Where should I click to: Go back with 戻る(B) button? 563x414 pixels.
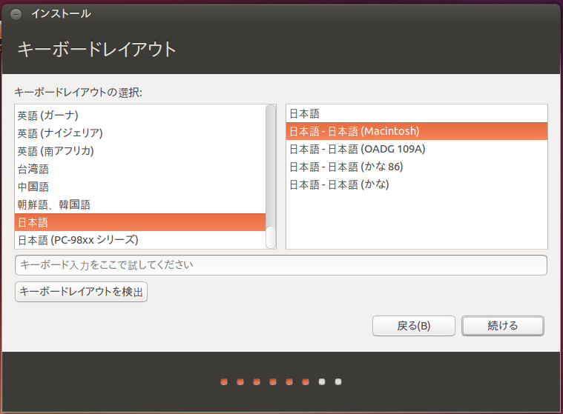click(414, 326)
